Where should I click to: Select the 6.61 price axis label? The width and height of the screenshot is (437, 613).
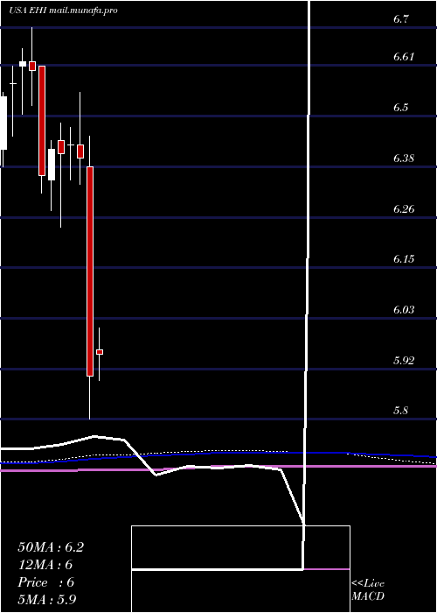(x=404, y=57)
